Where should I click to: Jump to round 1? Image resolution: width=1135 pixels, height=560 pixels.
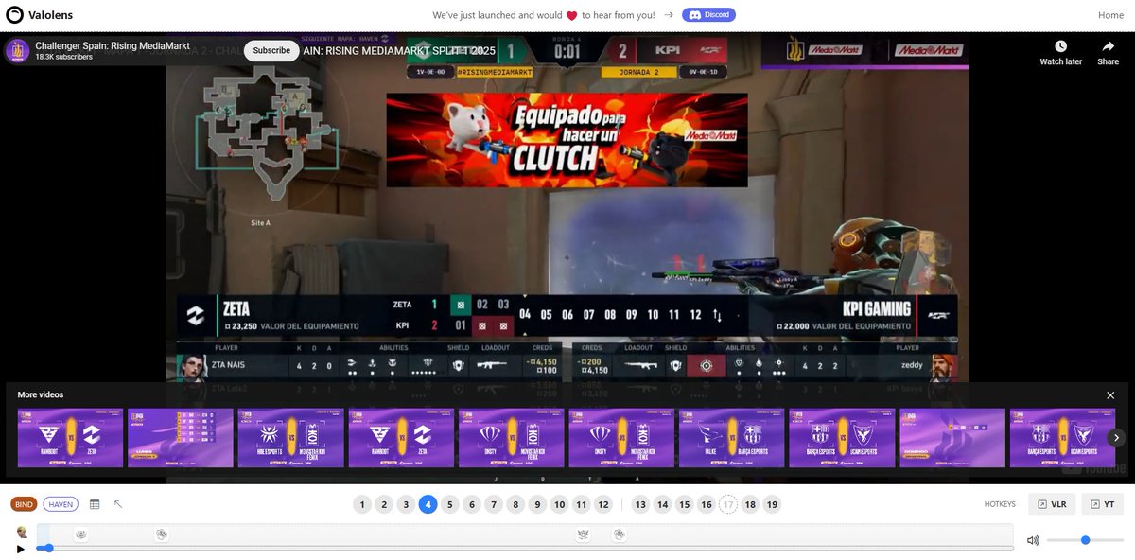[x=362, y=504]
